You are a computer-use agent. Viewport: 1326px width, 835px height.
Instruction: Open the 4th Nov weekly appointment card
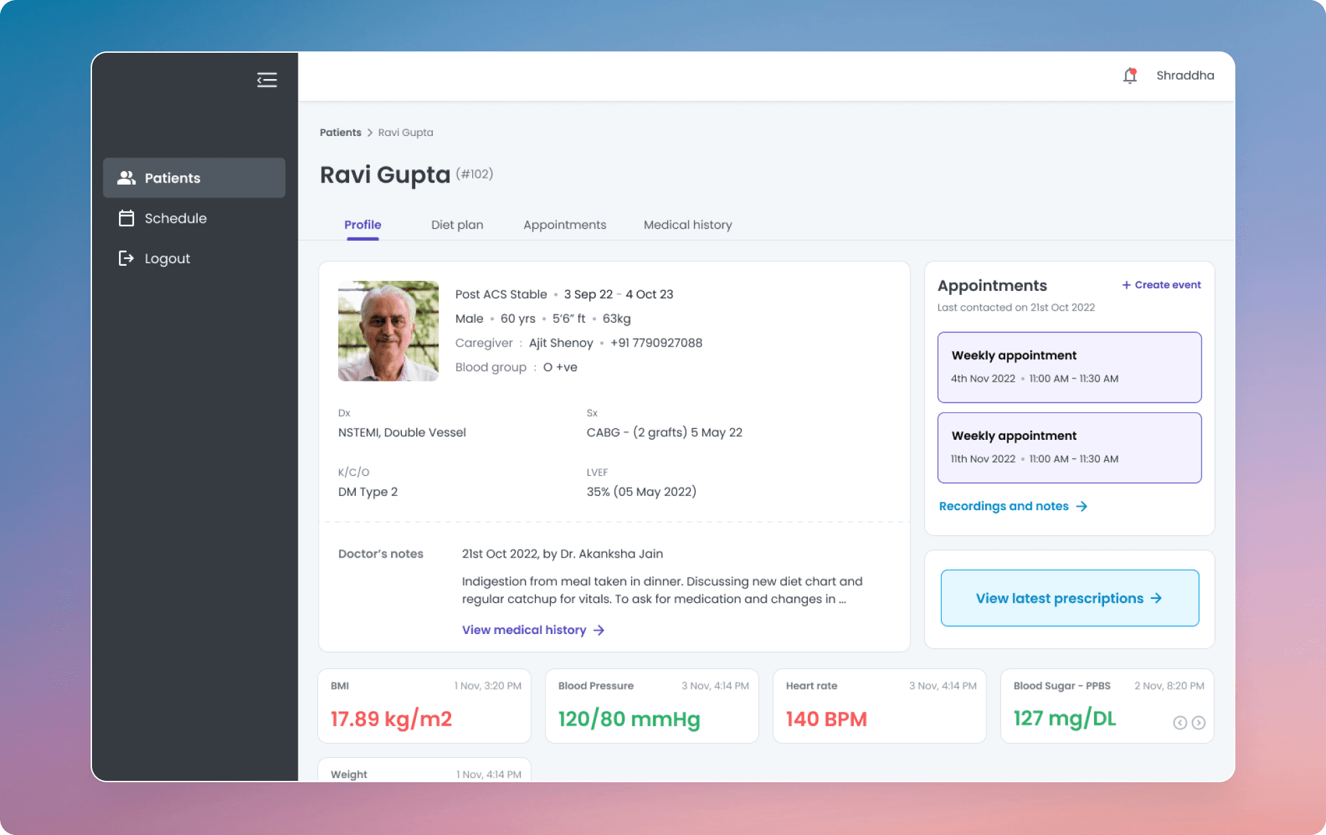[1069, 367]
